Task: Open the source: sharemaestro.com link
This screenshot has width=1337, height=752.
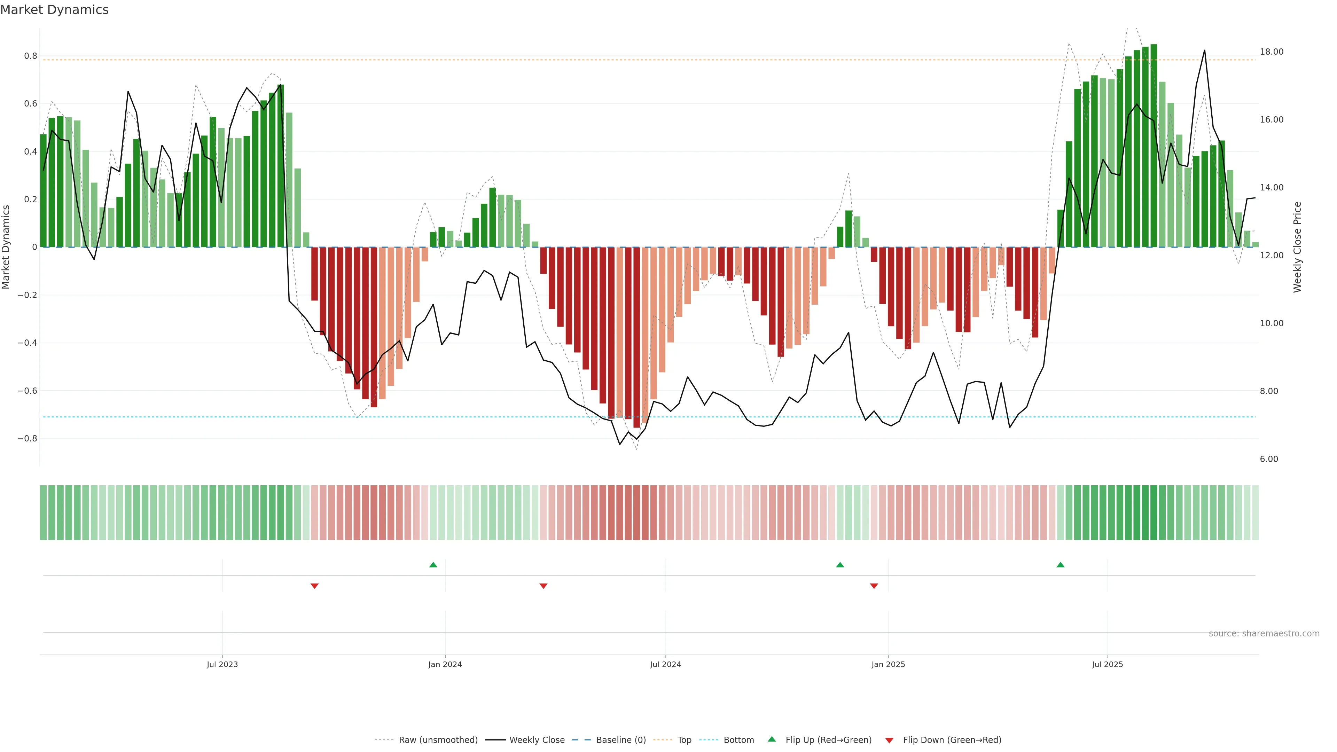Action: coord(1264,634)
